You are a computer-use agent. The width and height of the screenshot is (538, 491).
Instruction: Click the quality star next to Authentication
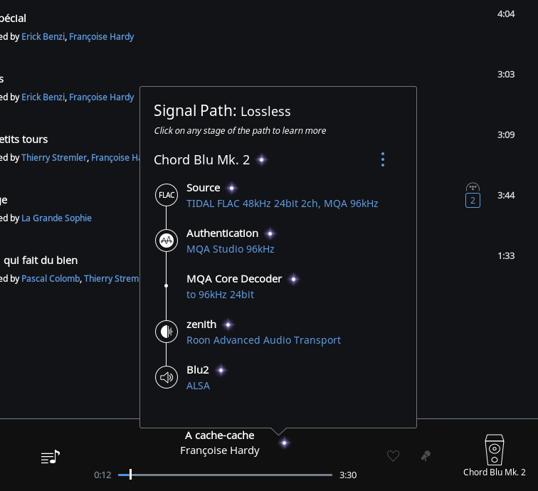[x=270, y=233]
